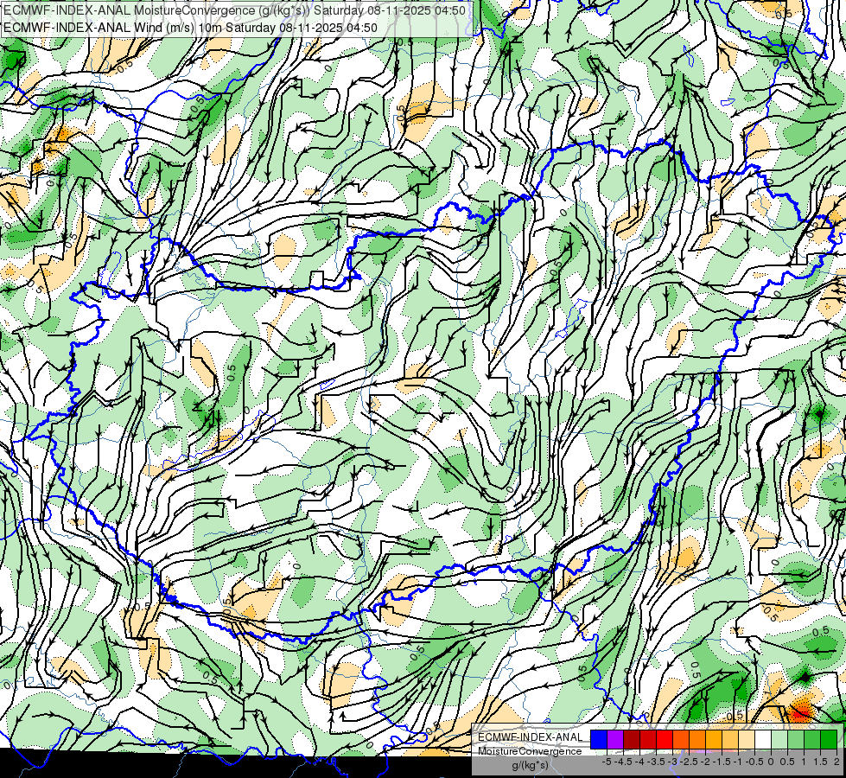This screenshot has width=846, height=778.
Task: Click the blue legend swatch below -5
Action: [599, 740]
